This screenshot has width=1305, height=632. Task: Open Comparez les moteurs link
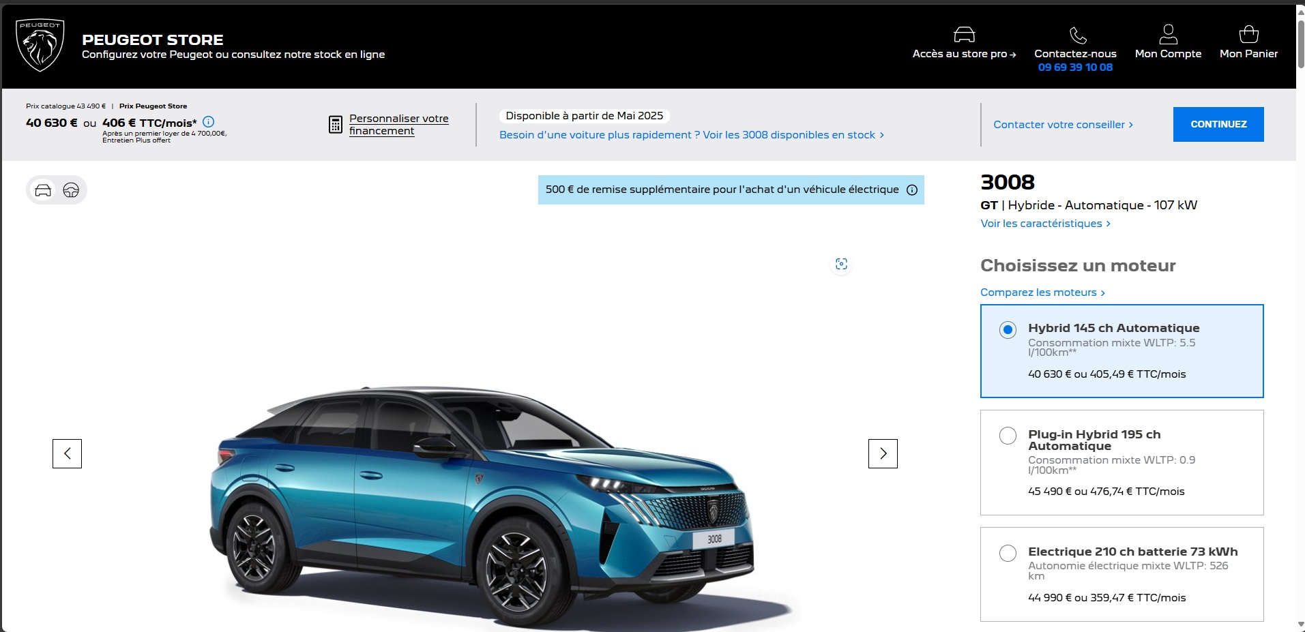pyautogui.click(x=1042, y=292)
